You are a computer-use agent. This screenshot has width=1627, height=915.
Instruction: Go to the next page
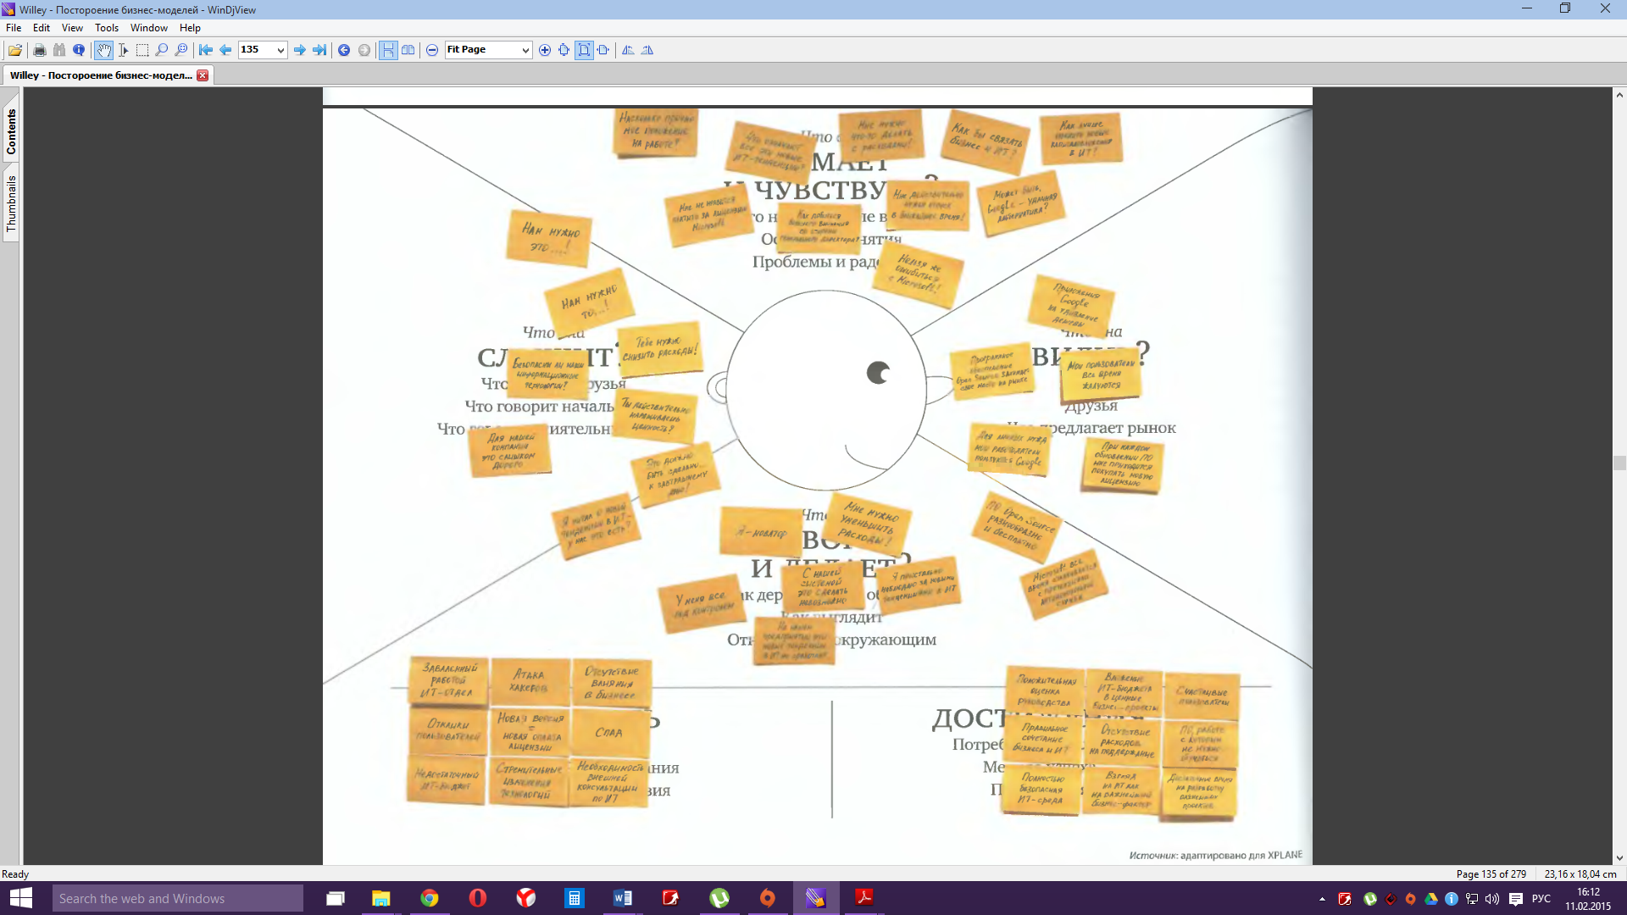tap(300, 50)
